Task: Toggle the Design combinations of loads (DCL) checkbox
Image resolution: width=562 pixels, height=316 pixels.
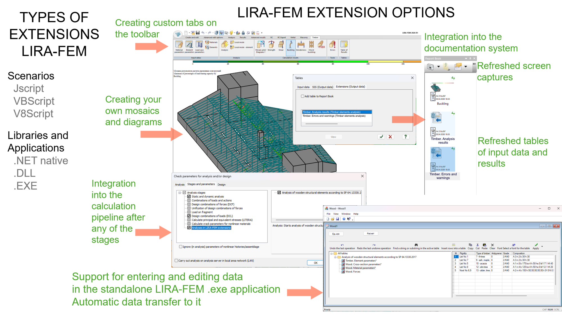Action: click(x=189, y=216)
